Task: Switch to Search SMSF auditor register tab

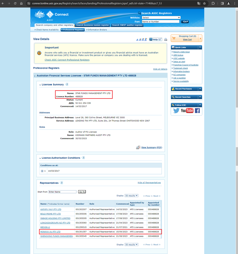Action: coord(127,25)
